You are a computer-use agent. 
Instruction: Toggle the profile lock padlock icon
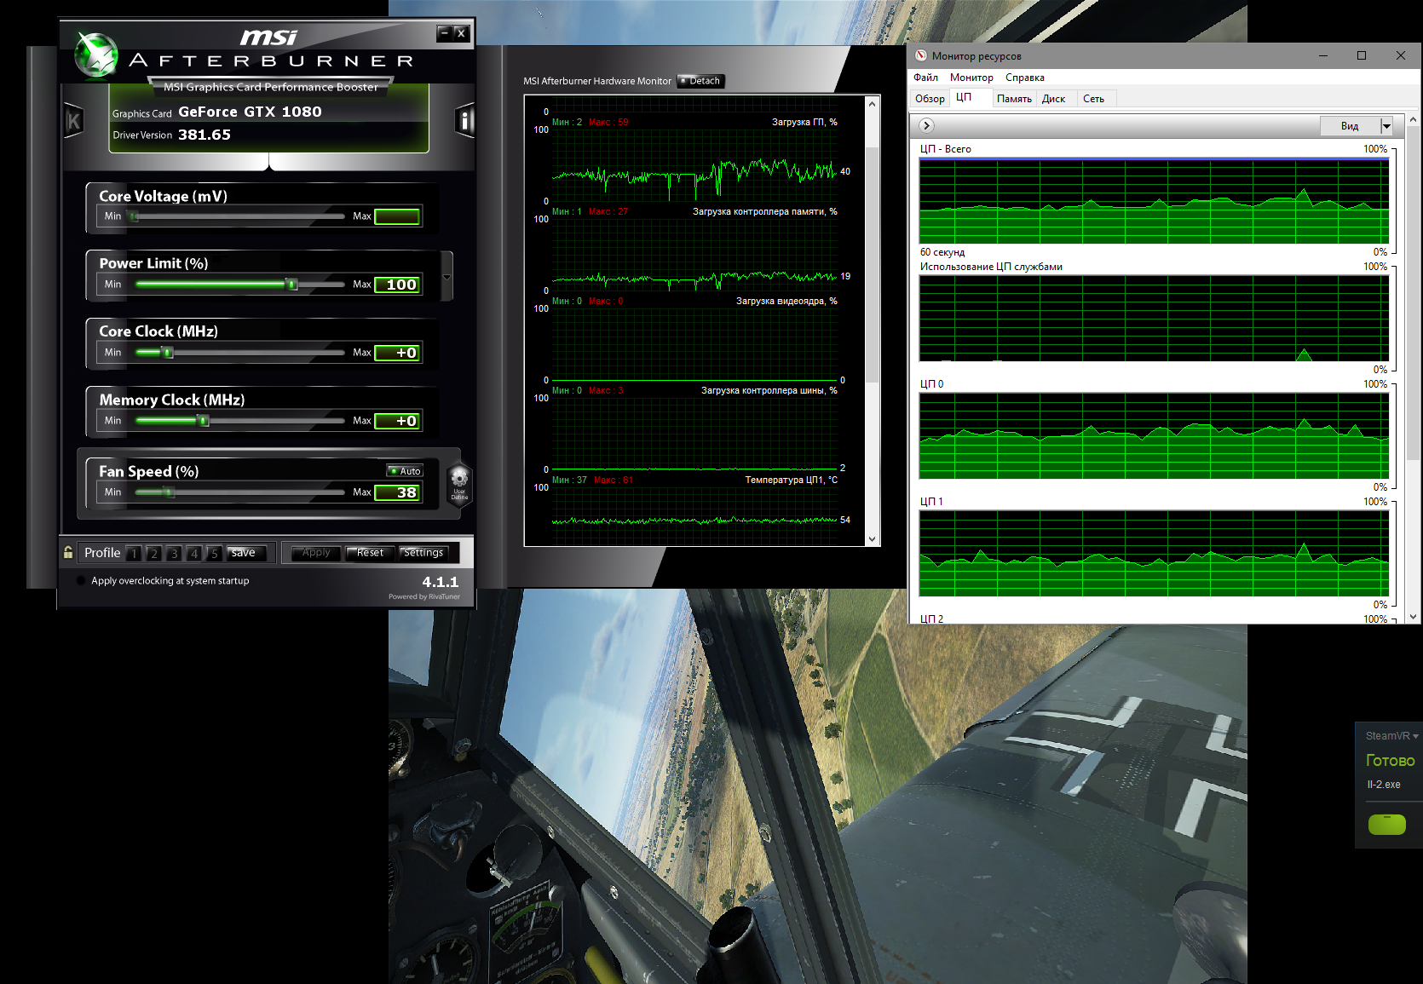68,552
